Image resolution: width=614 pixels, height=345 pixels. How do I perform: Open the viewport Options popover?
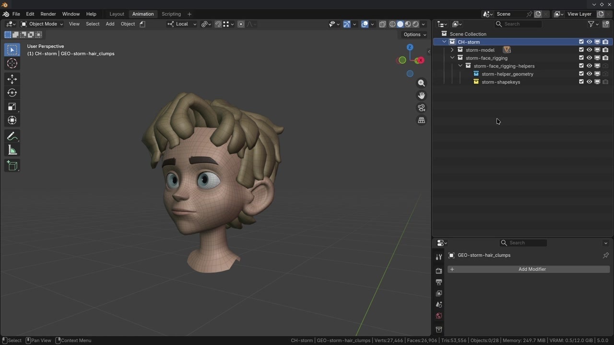pos(414,34)
